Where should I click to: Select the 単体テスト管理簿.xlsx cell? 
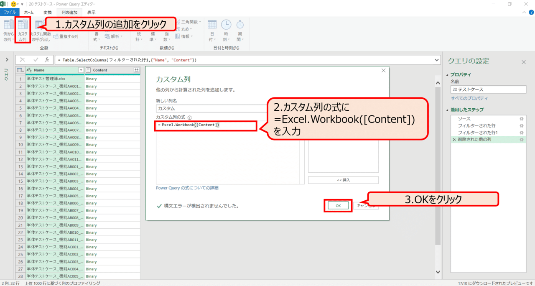(x=55, y=79)
